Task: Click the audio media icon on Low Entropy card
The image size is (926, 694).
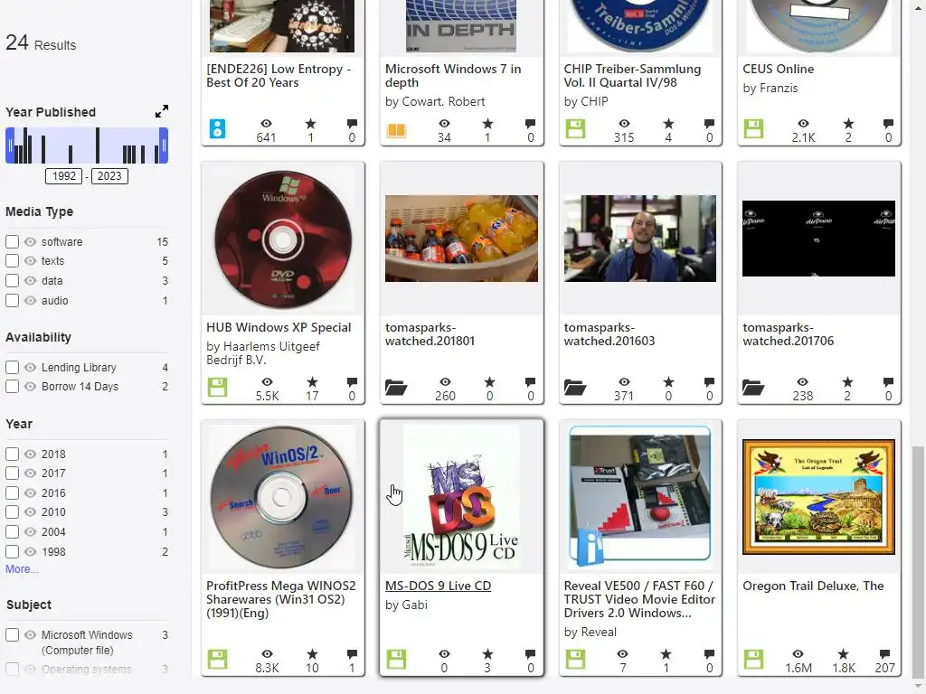Action: tap(217, 128)
